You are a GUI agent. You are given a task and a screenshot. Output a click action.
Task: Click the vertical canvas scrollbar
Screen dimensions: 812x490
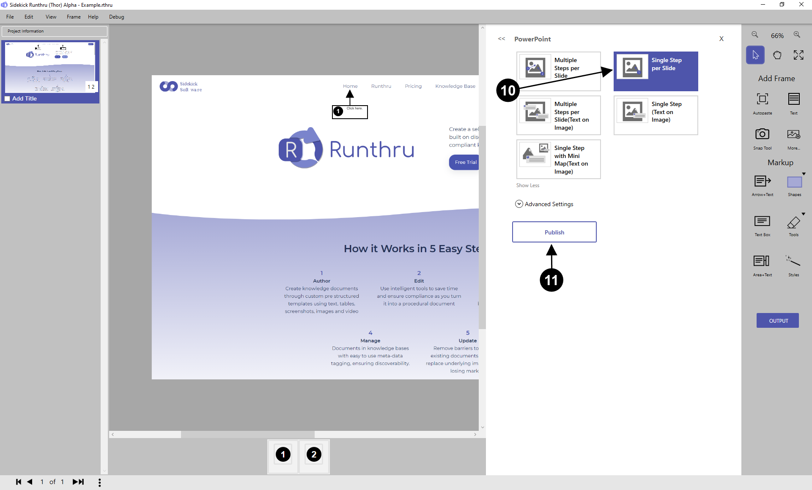(482, 227)
